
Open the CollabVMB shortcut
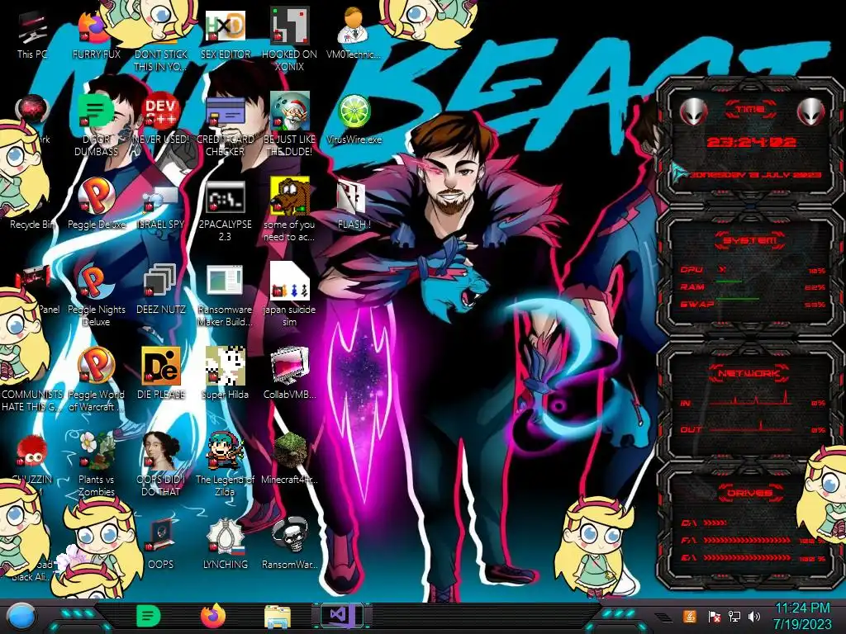click(x=289, y=374)
